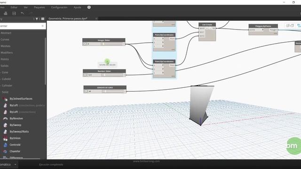The width and height of the screenshot is (301, 169).
Task: Click the Number Slider value 12.5
Action: coord(90,75)
